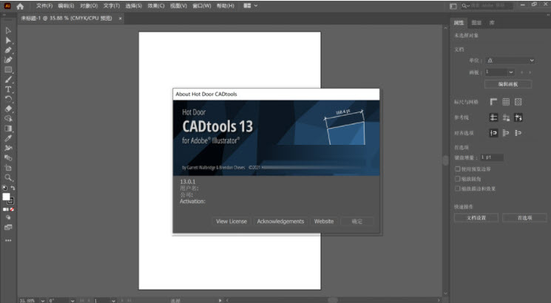This screenshot has width=551, height=303.
Task: Click the View License button
Action: tap(231, 221)
